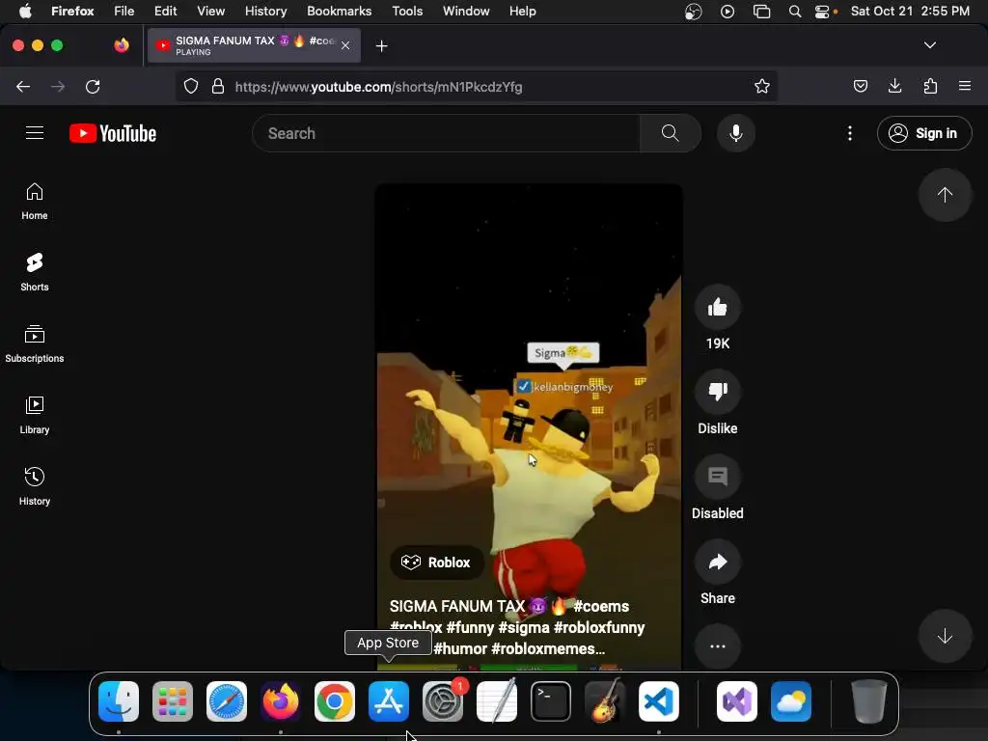Screen dimensions: 988x741
Task: Click the search magnifier button
Action: [x=671, y=133]
